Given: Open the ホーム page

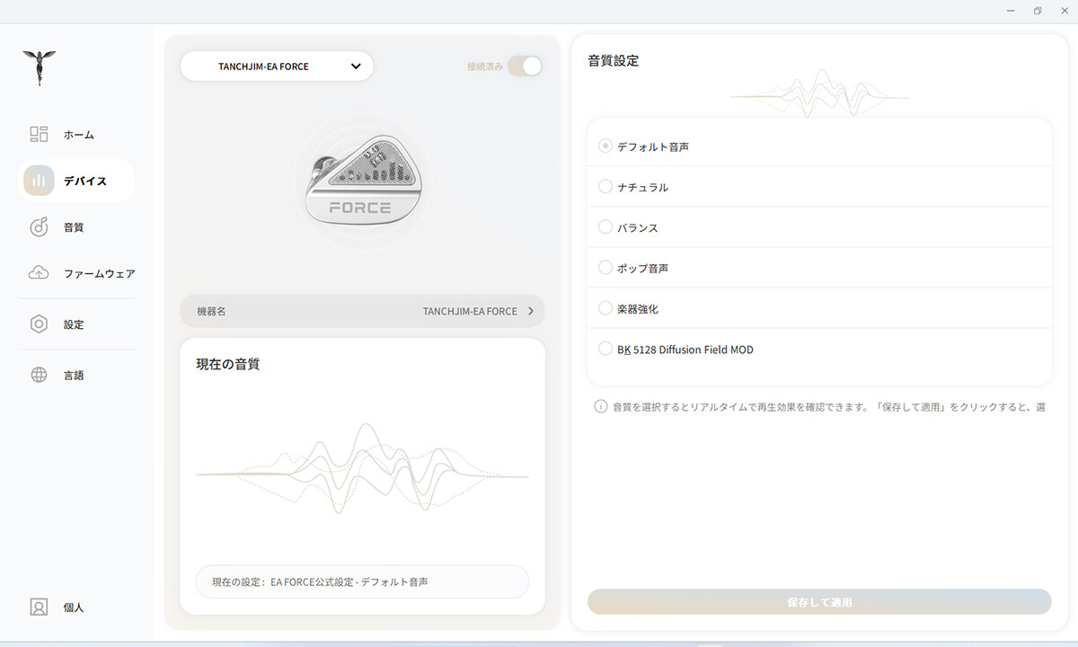Looking at the screenshot, I should click(x=77, y=134).
